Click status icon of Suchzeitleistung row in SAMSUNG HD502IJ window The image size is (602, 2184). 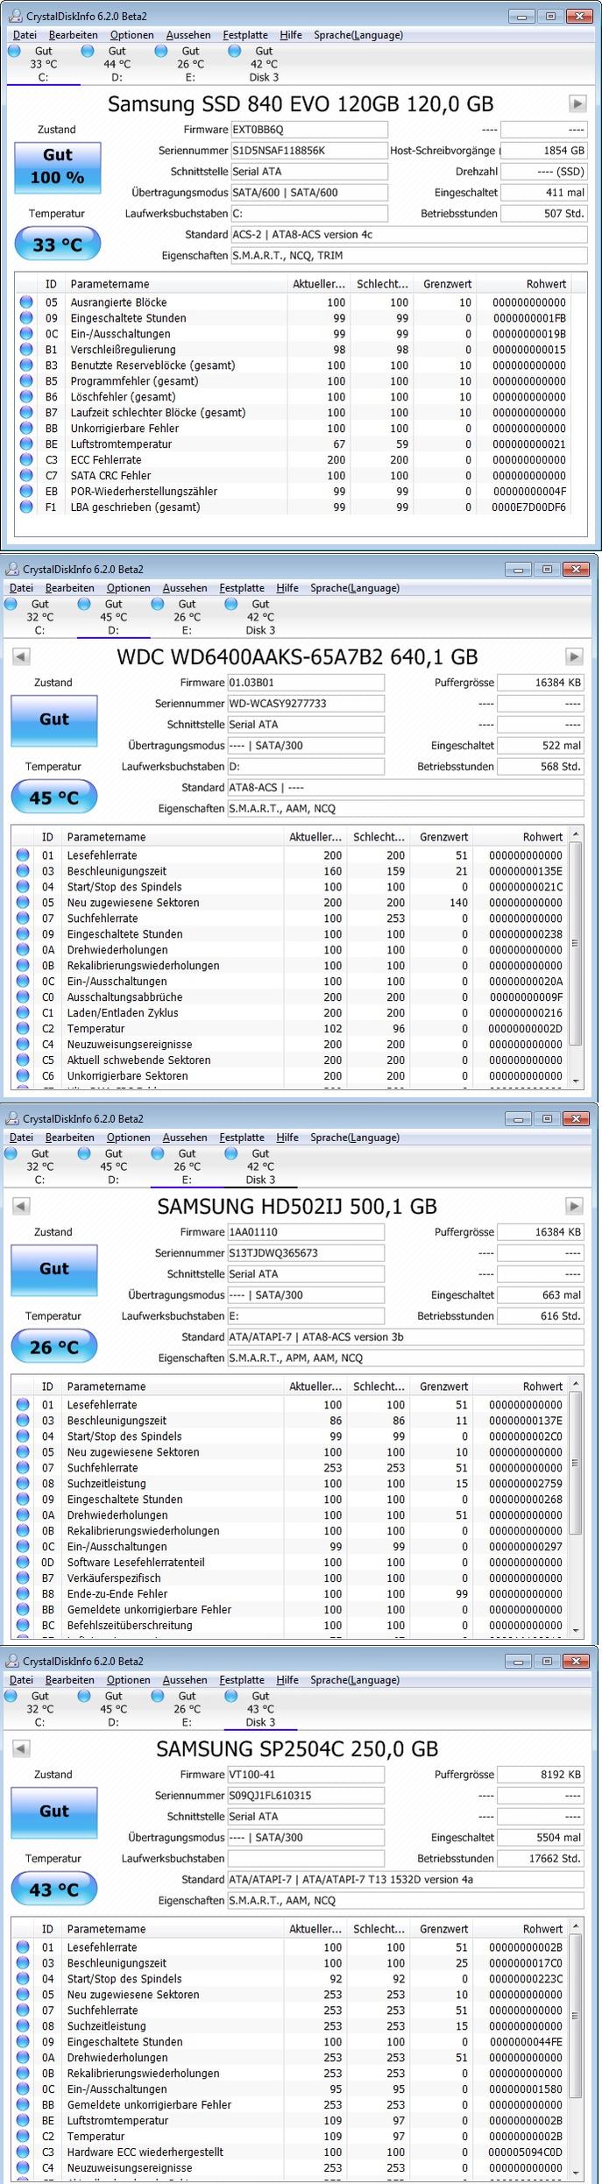click(23, 1484)
